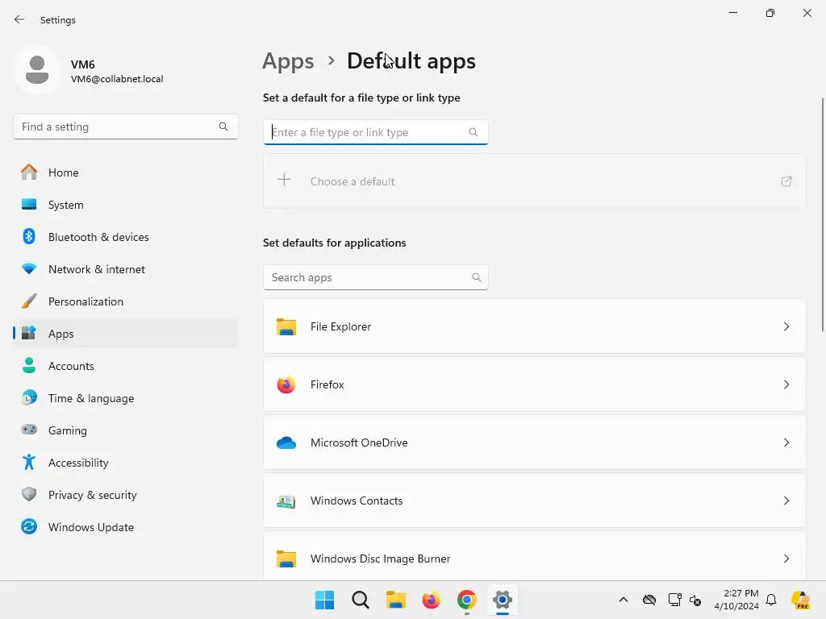Click the Apps breadcrumb link
The width and height of the screenshot is (826, 619).
pos(288,61)
